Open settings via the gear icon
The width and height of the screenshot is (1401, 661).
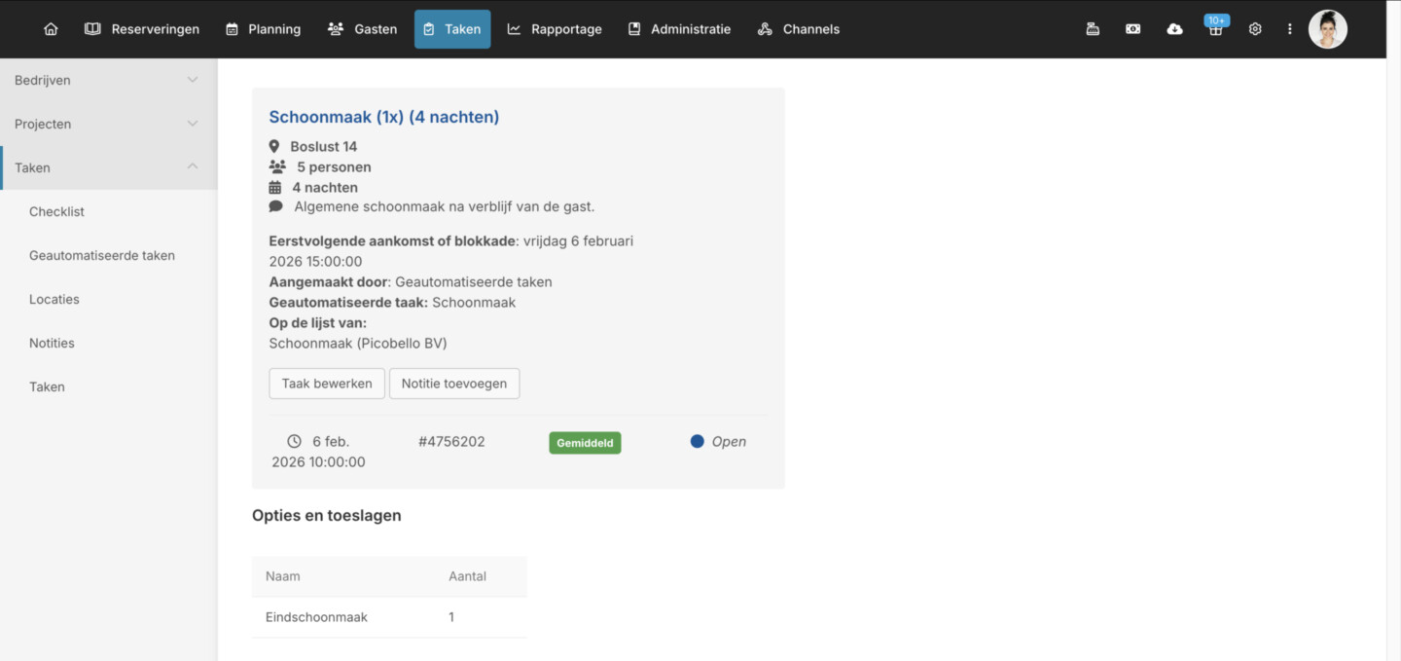(x=1255, y=29)
